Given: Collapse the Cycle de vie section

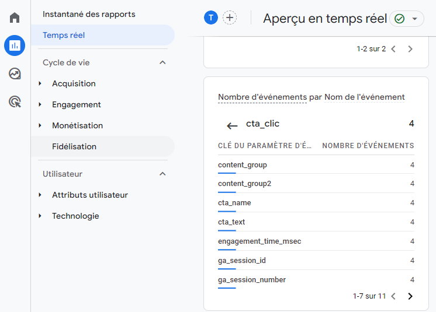Looking at the screenshot, I should (162, 62).
